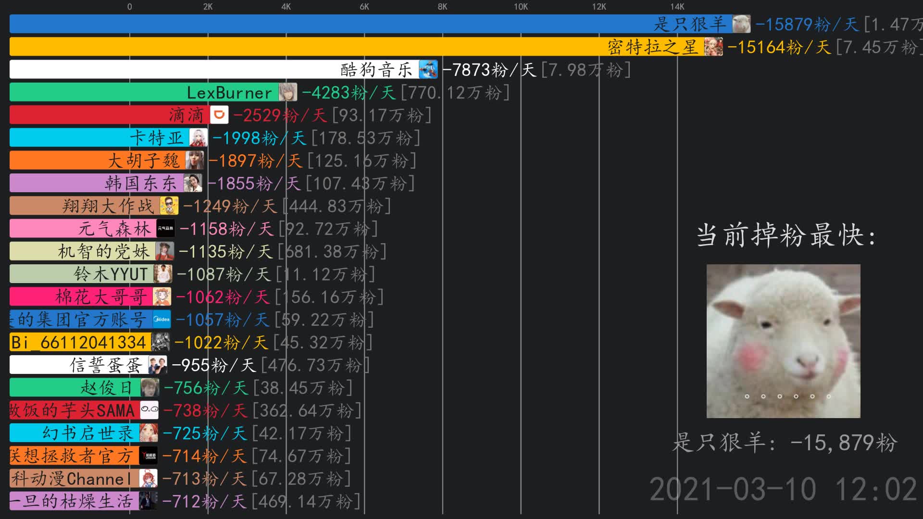Click the text -2529粉/天

coord(280,115)
